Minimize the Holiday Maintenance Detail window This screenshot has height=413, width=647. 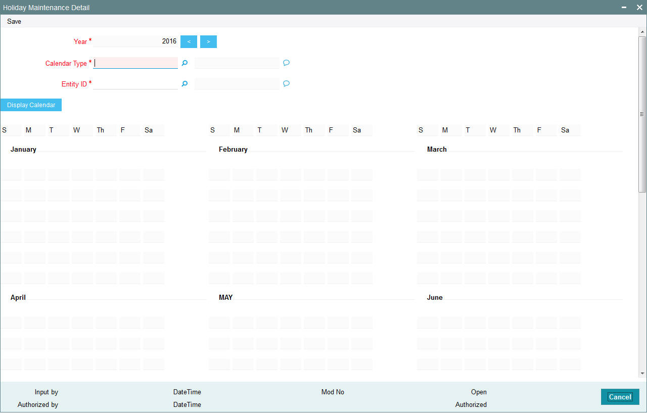(625, 8)
